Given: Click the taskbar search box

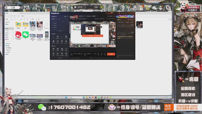Looking at the screenshot, I should coord(75,98).
